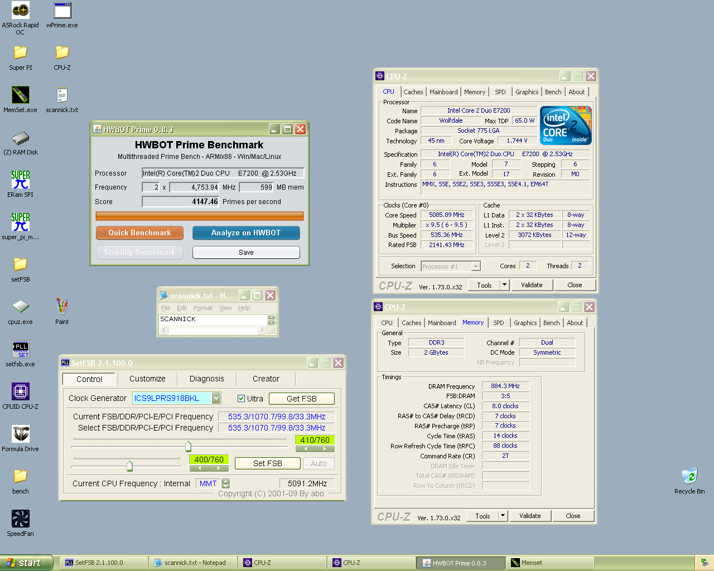Open Tools dropdown arrow in upper CPU-Z
The image size is (714, 571).
[x=504, y=285]
